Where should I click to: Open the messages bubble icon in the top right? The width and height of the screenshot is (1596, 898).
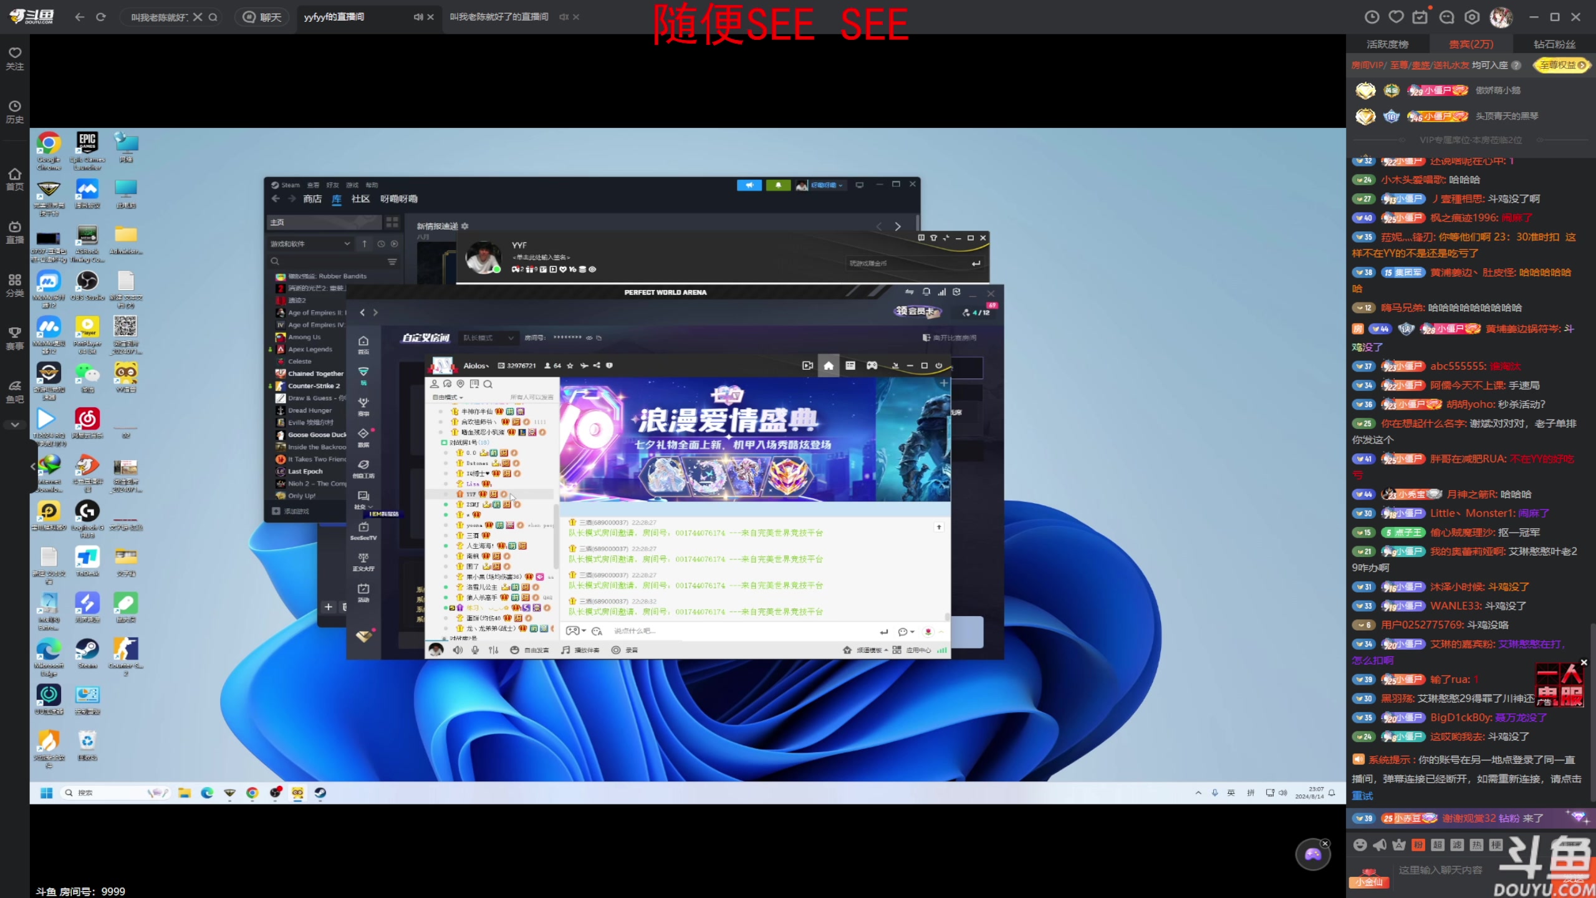coord(1446,17)
